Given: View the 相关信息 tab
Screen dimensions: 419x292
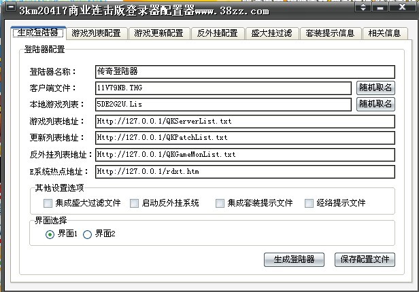Looking at the screenshot, I should (x=384, y=33).
